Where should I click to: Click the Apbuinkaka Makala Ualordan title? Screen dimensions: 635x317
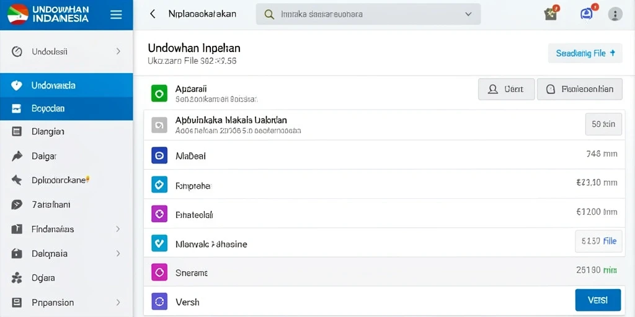[x=231, y=120]
